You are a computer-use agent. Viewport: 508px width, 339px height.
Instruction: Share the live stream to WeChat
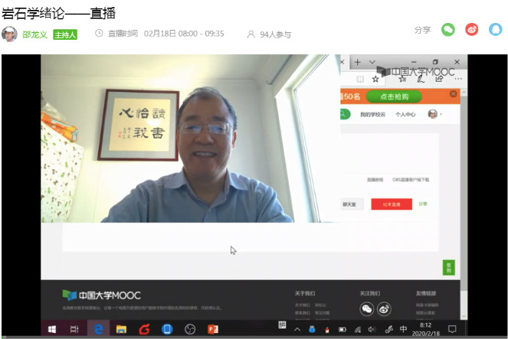(448, 30)
